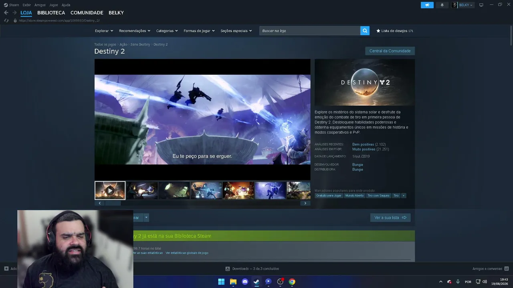The width and height of the screenshot is (513, 288).
Task: Click the search magnifier button
Action: pyautogui.click(x=365, y=31)
